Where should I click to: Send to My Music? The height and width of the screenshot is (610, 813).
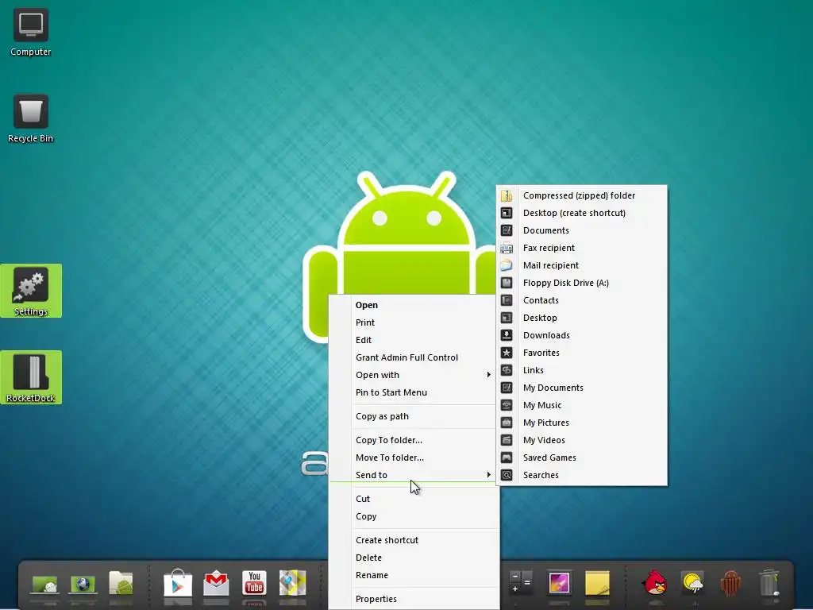click(582, 405)
